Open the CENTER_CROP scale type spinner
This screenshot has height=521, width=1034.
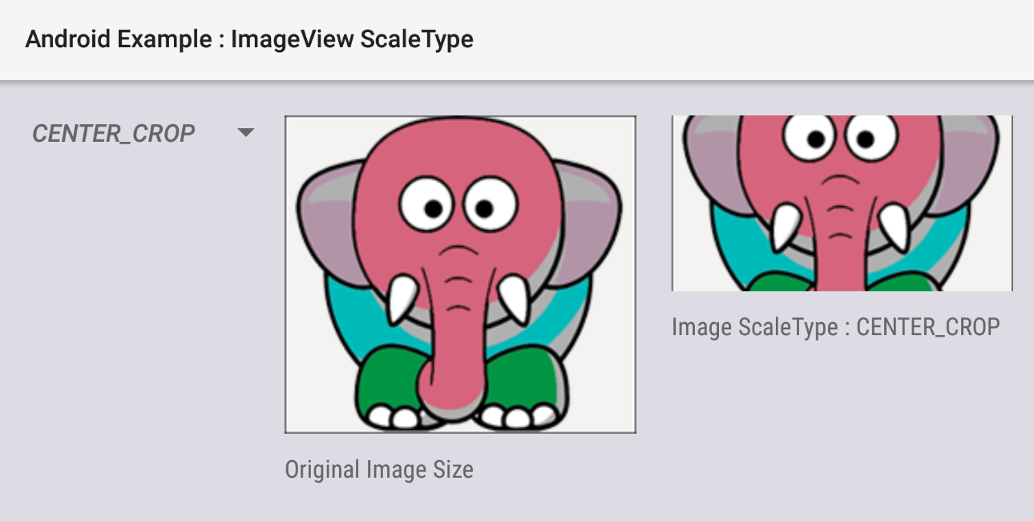click(143, 133)
